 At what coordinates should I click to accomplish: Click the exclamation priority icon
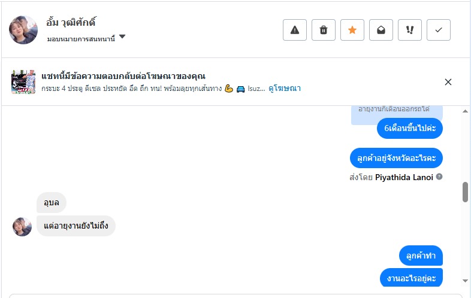tap(410, 30)
